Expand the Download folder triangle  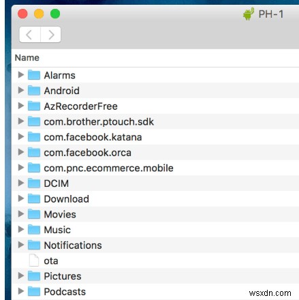(21, 198)
